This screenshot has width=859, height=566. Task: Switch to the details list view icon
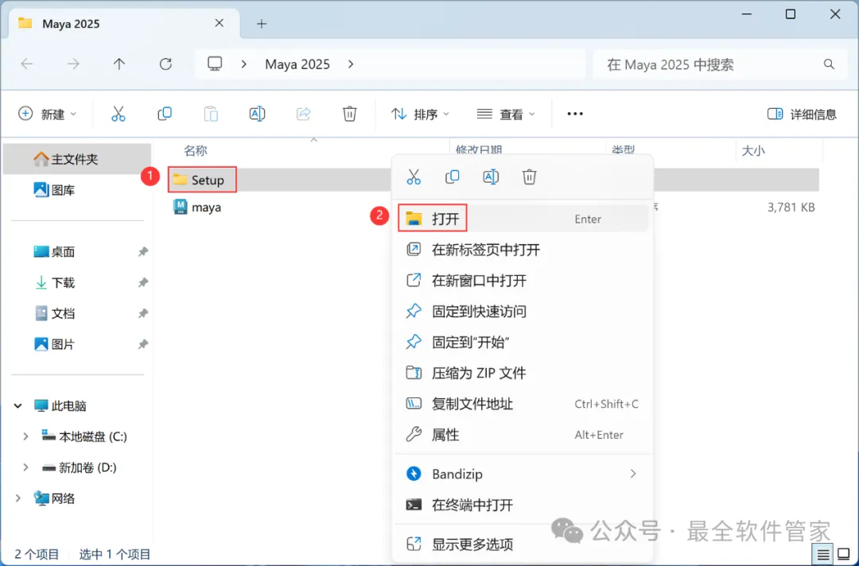click(823, 555)
